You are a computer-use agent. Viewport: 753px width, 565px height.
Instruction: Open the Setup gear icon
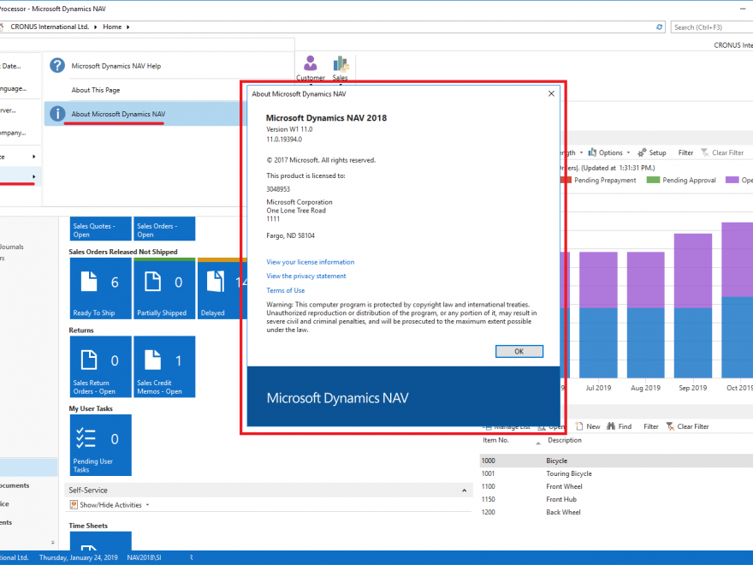[x=642, y=152]
